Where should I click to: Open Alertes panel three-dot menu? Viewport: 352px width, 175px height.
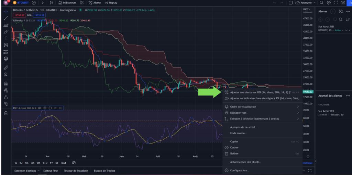click(348, 11)
